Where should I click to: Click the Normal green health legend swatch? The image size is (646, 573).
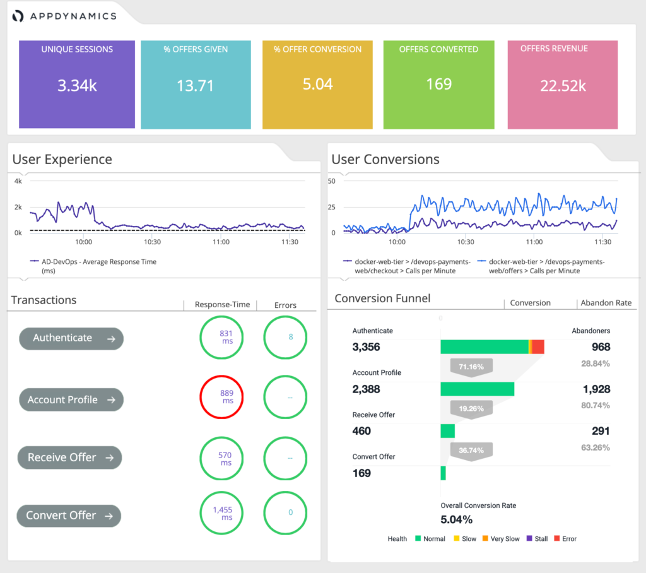(x=418, y=539)
